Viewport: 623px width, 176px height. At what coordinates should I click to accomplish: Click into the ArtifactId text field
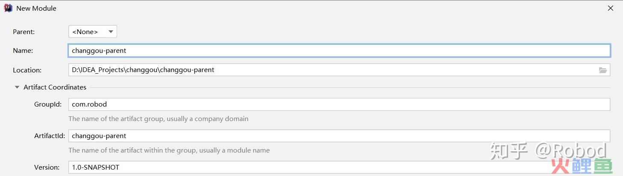coord(339,136)
